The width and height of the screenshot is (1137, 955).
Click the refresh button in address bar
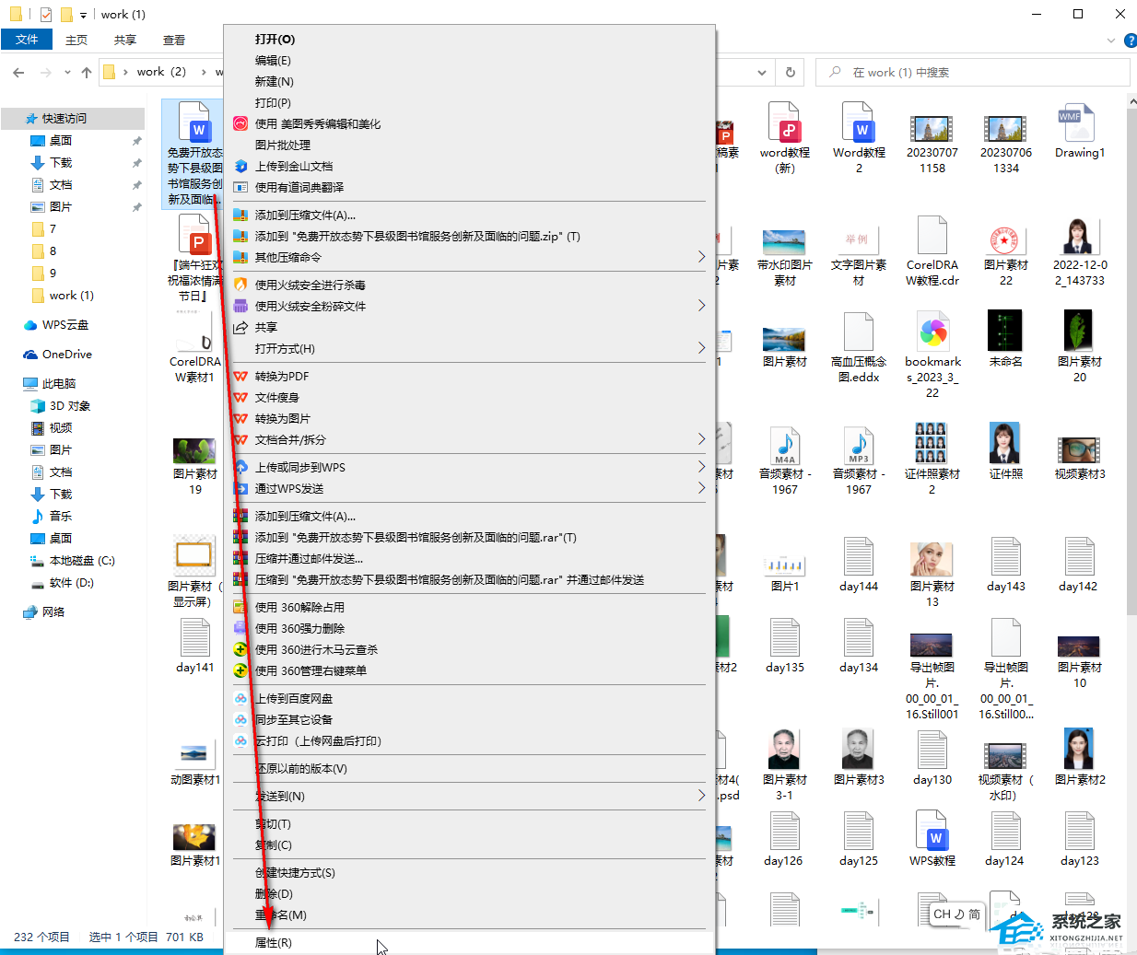pos(790,72)
